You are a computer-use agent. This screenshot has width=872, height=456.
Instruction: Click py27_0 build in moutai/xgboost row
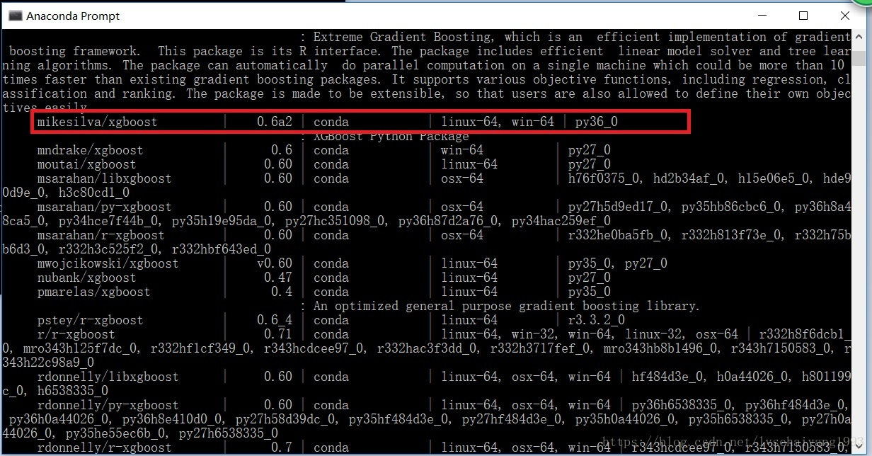590,164
